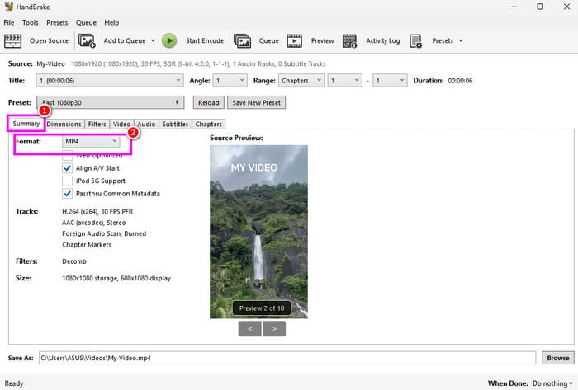Click the 'Foreign Audio Scan, Burned' text

pyautogui.click(x=104, y=233)
